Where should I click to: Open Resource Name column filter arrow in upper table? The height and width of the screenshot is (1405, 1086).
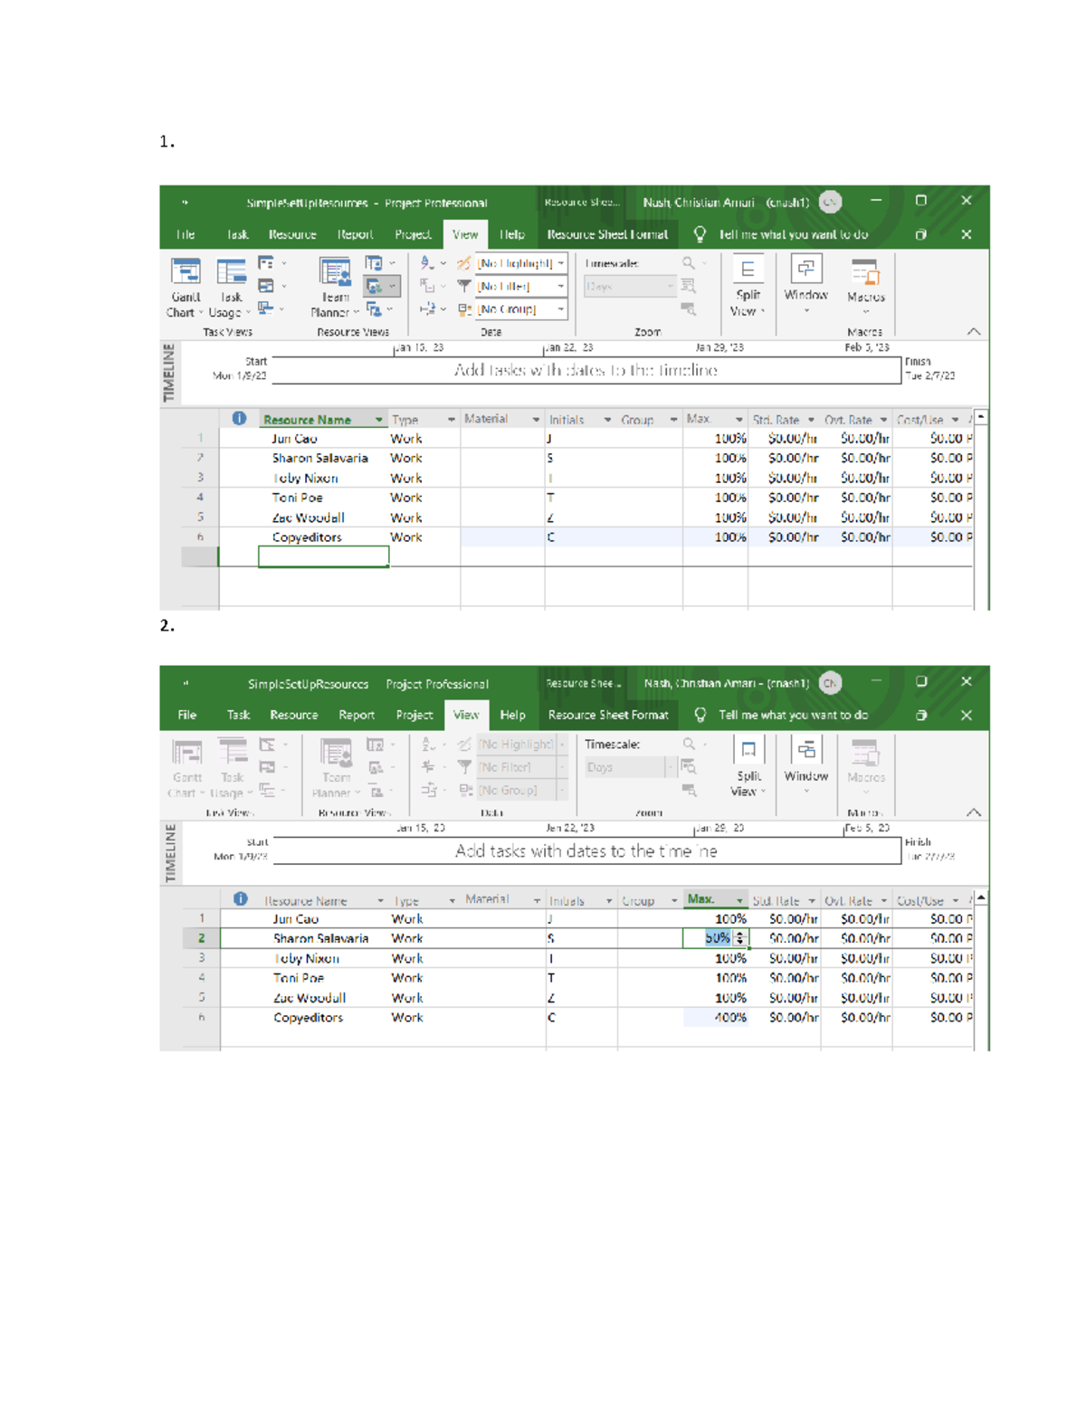point(379,420)
